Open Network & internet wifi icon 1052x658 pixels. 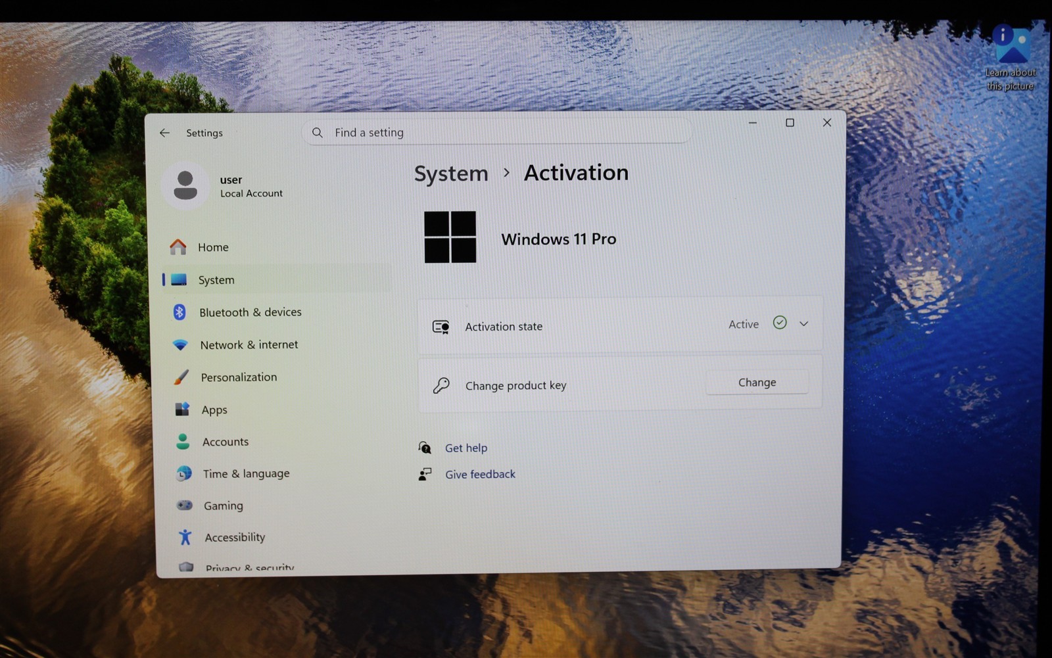coord(180,344)
